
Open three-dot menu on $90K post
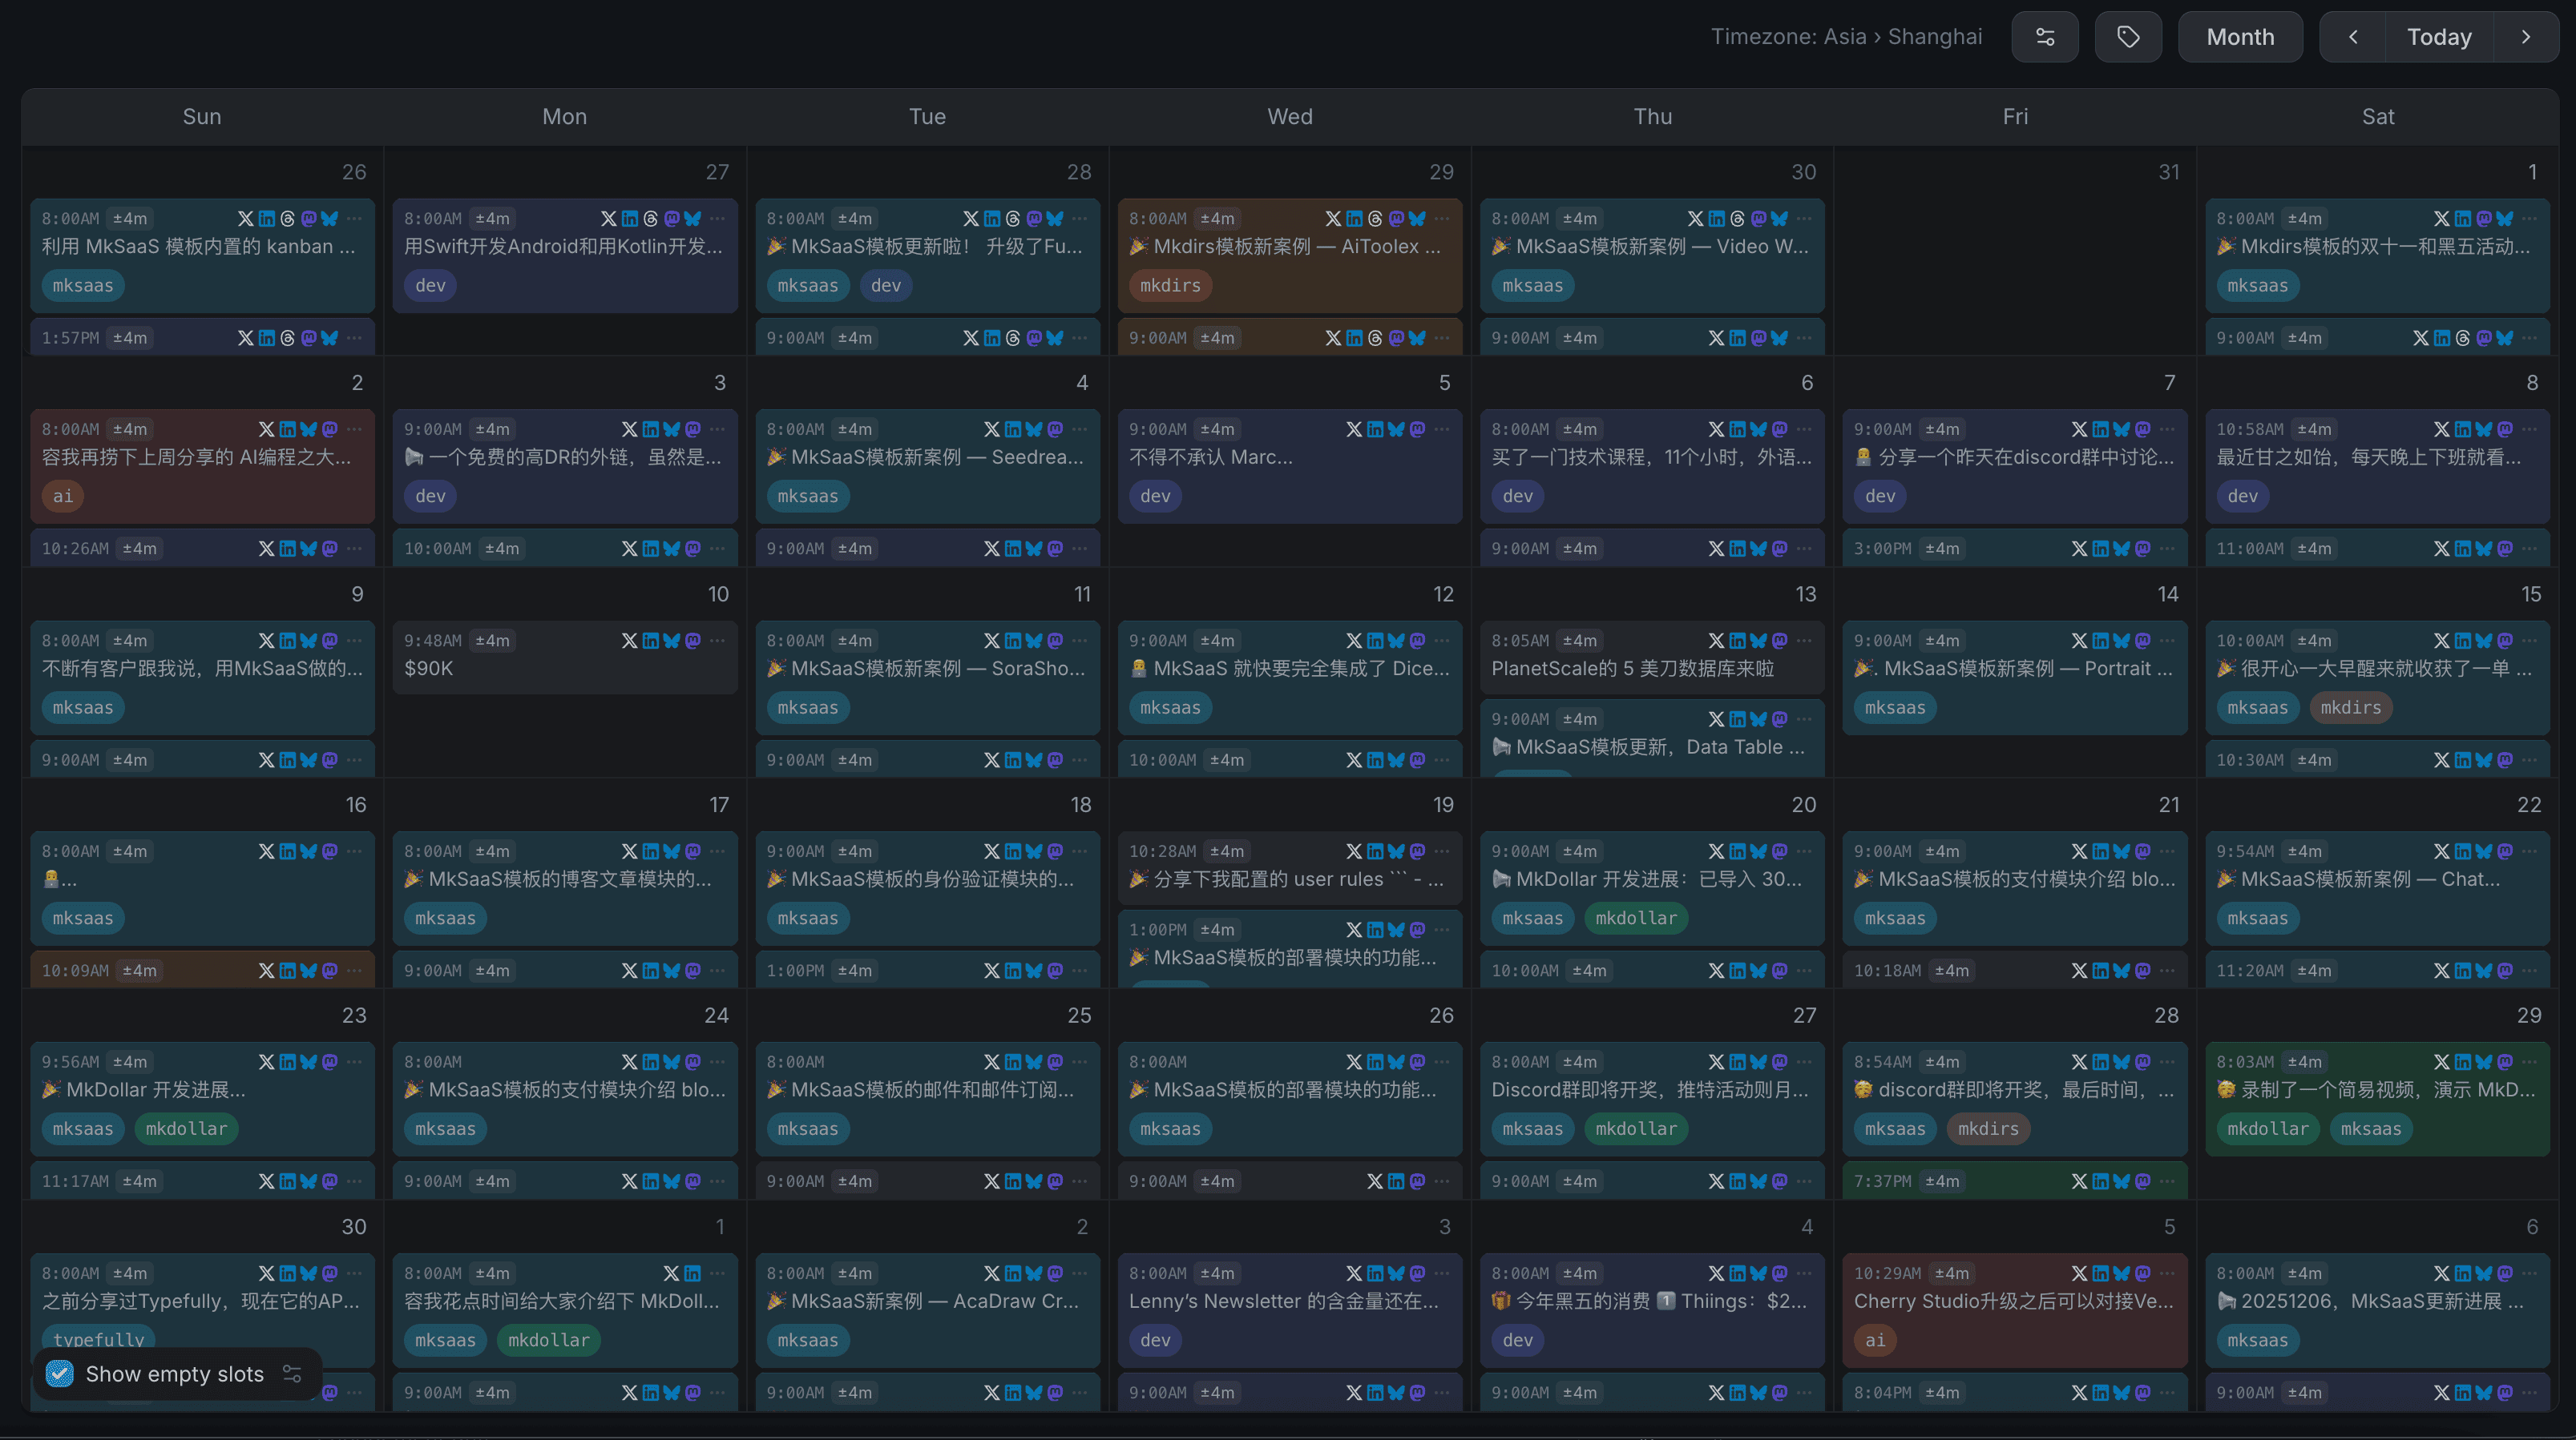point(717,641)
